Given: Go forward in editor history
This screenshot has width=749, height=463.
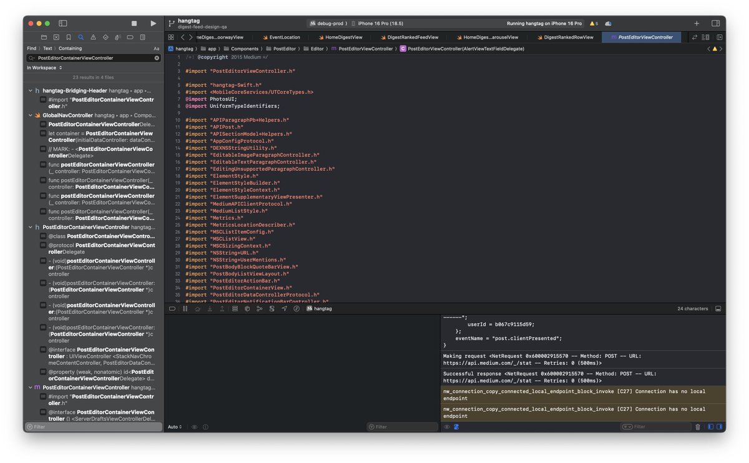Looking at the screenshot, I should coord(191,37).
